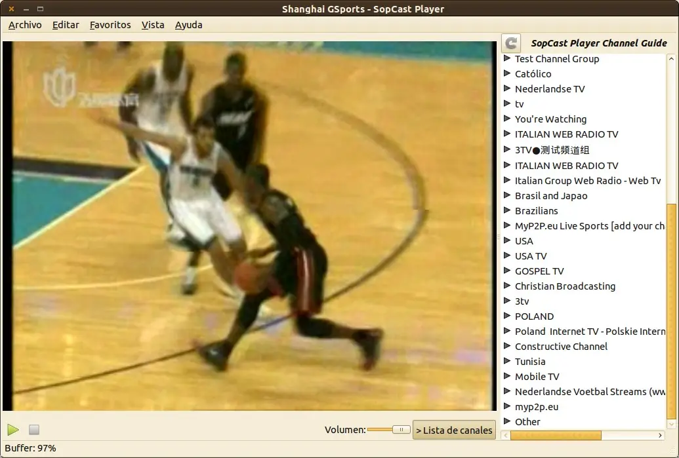Expand the Brasil and Japao arrow

point(507,195)
